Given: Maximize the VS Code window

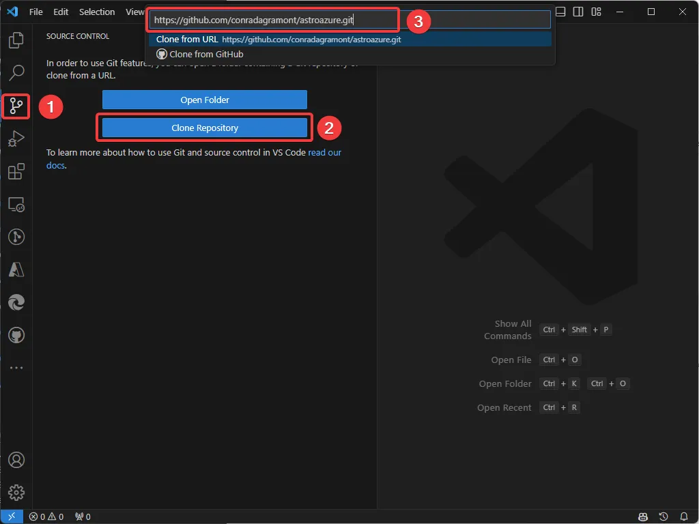Looking at the screenshot, I should [x=651, y=12].
